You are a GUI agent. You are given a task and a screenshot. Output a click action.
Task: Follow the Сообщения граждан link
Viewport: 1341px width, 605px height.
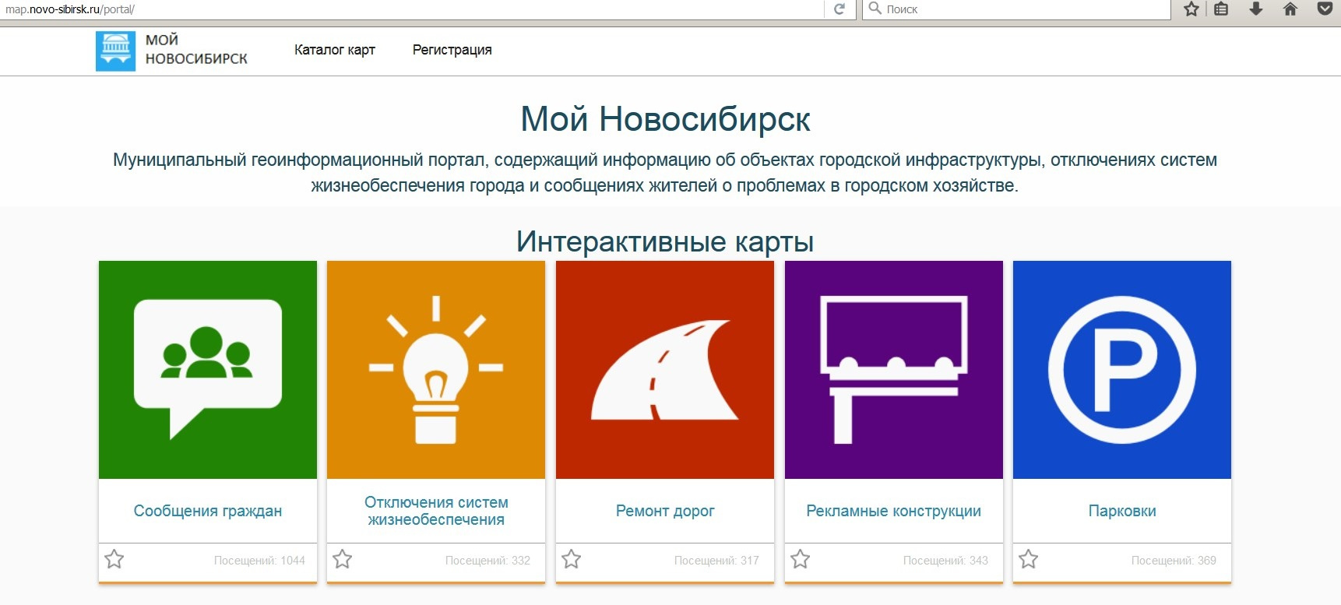[x=208, y=511]
